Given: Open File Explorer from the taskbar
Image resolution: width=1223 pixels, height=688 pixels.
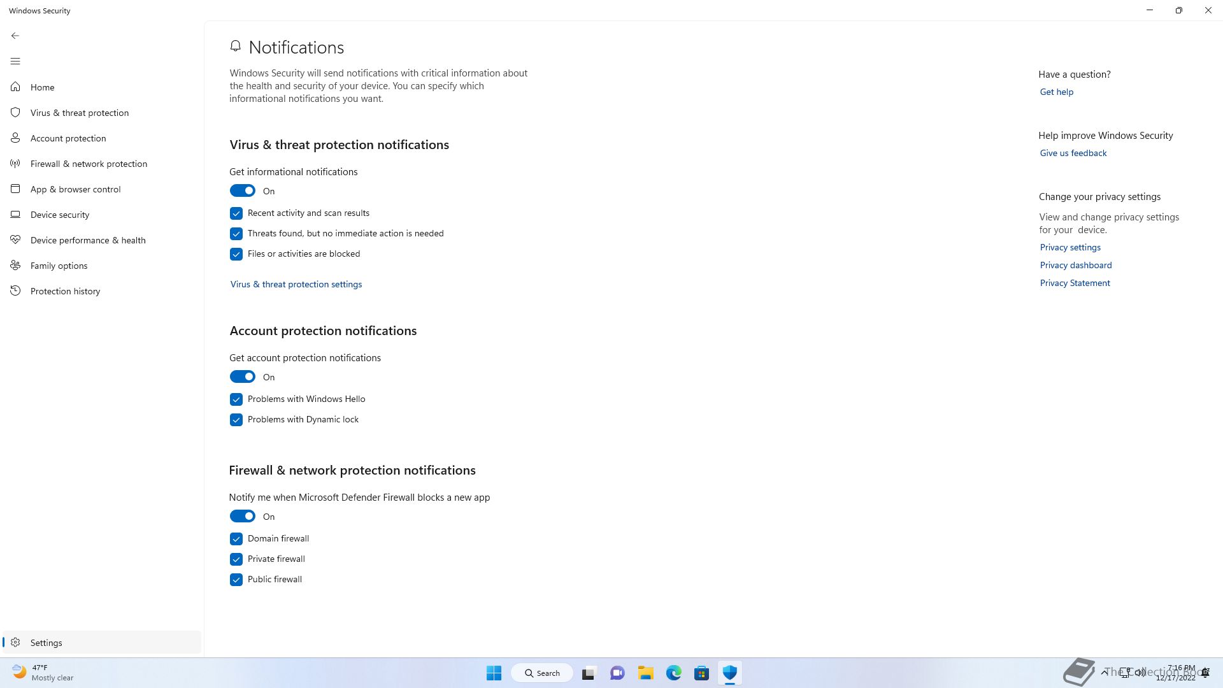Looking at the screenshot, I should tap(646, 673).
